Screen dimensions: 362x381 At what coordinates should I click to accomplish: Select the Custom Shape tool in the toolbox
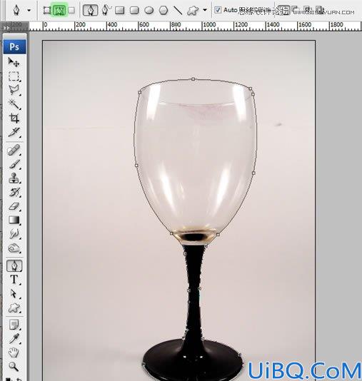(14, 308)
